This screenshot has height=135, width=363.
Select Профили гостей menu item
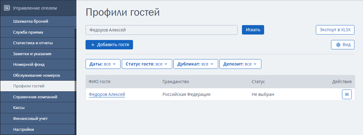[38, 86]
